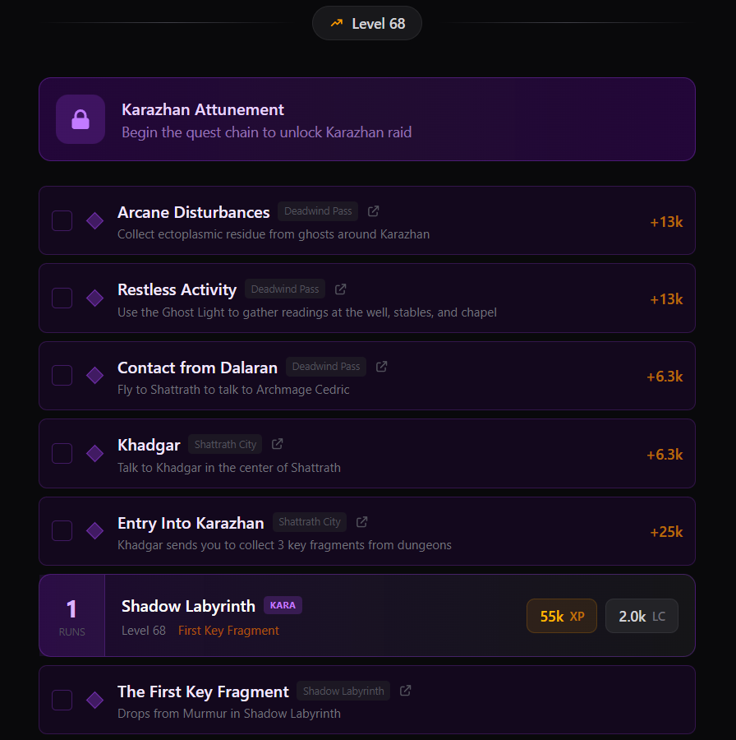Open external link for Arcane Disturbances quest
The width and height of the screenshot is (736, 740).
pos(374,211)
